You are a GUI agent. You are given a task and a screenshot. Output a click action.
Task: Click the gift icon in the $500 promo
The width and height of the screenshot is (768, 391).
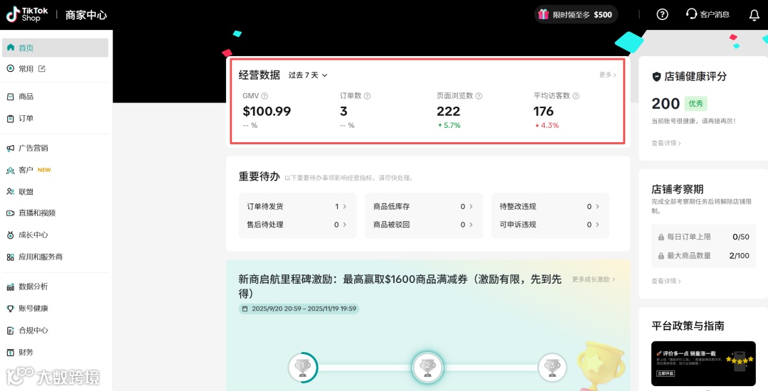pyautogui.click(x=543, y=14)
